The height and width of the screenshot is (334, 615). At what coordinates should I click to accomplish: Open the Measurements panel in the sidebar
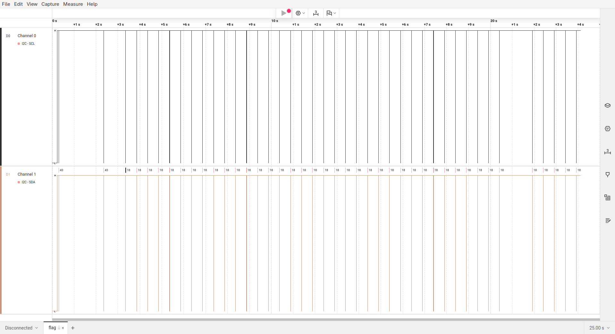click(x=607, y=152)
